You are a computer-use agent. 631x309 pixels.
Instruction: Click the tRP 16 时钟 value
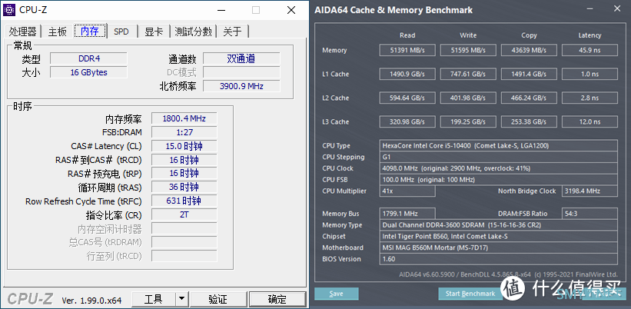[184, 174]
